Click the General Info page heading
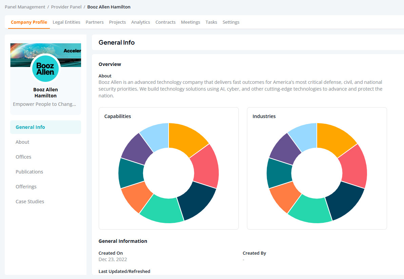This screenshot has height=279, width=404. point(116,42)
